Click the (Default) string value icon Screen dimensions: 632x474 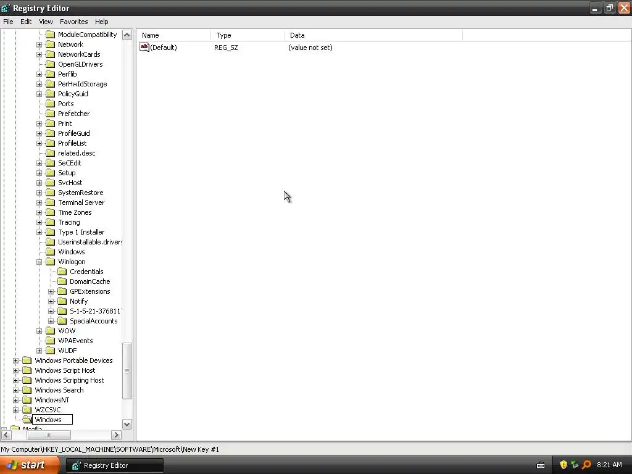click(144, 47)
